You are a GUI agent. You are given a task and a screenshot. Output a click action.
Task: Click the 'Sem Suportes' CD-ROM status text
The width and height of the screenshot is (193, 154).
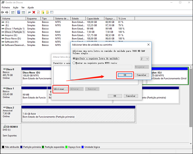(x=10, y=136)
